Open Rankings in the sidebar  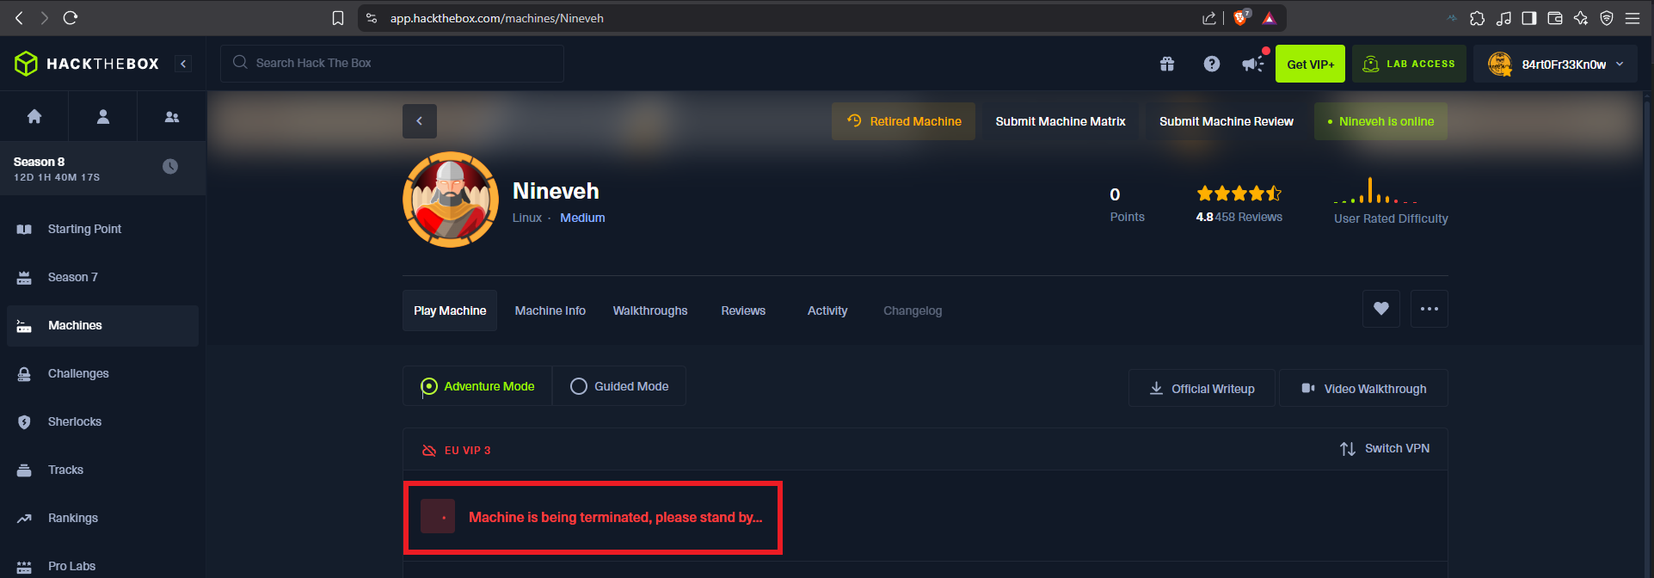[x=102, y=518]
